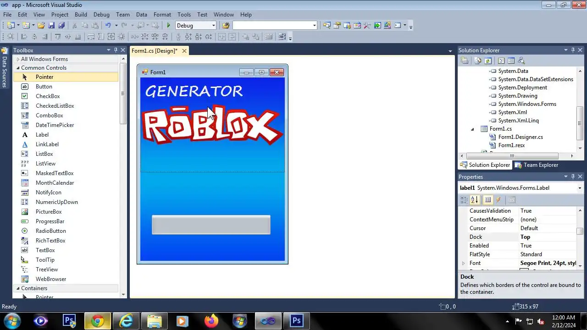The width and height of the screenshot is (587, 330).
Task: Click the Windows Start button
Action: pyautogui.click(x=12, y=321)
